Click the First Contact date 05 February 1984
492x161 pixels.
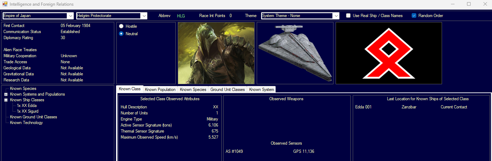pyautogui.click(x=75, y=26)
